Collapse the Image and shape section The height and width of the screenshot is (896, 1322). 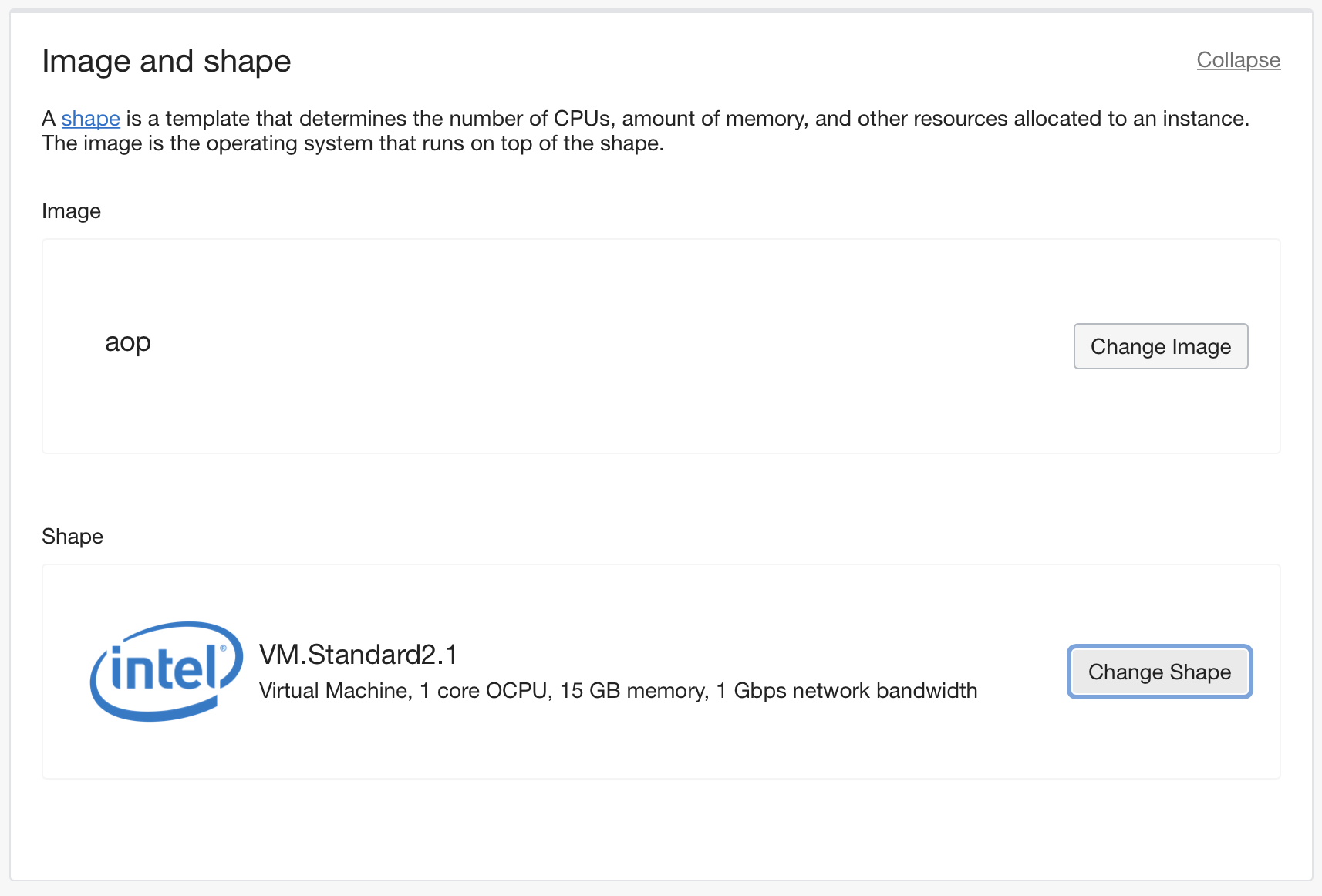(x=1238, y=60)
